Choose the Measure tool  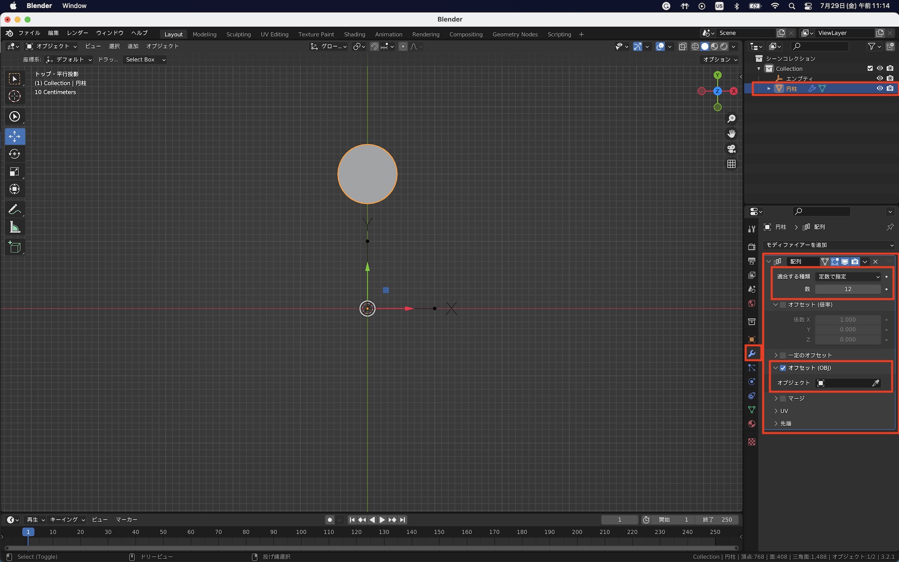14,227
